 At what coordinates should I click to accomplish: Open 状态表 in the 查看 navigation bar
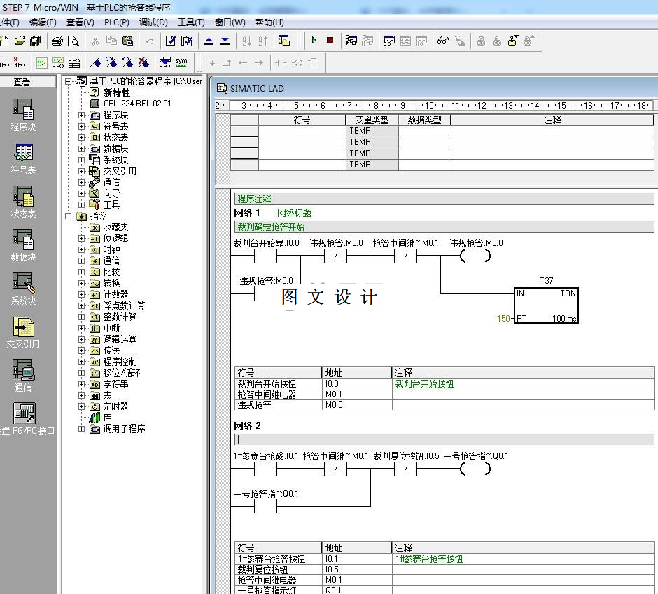tap(23, 202)
